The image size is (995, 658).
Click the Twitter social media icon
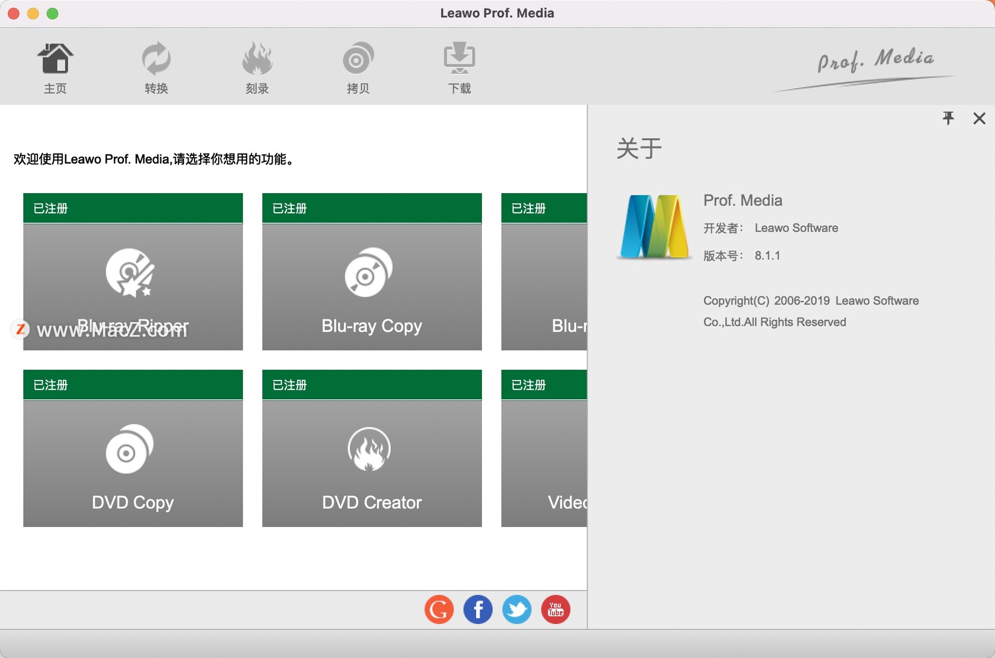coord(516,610)
